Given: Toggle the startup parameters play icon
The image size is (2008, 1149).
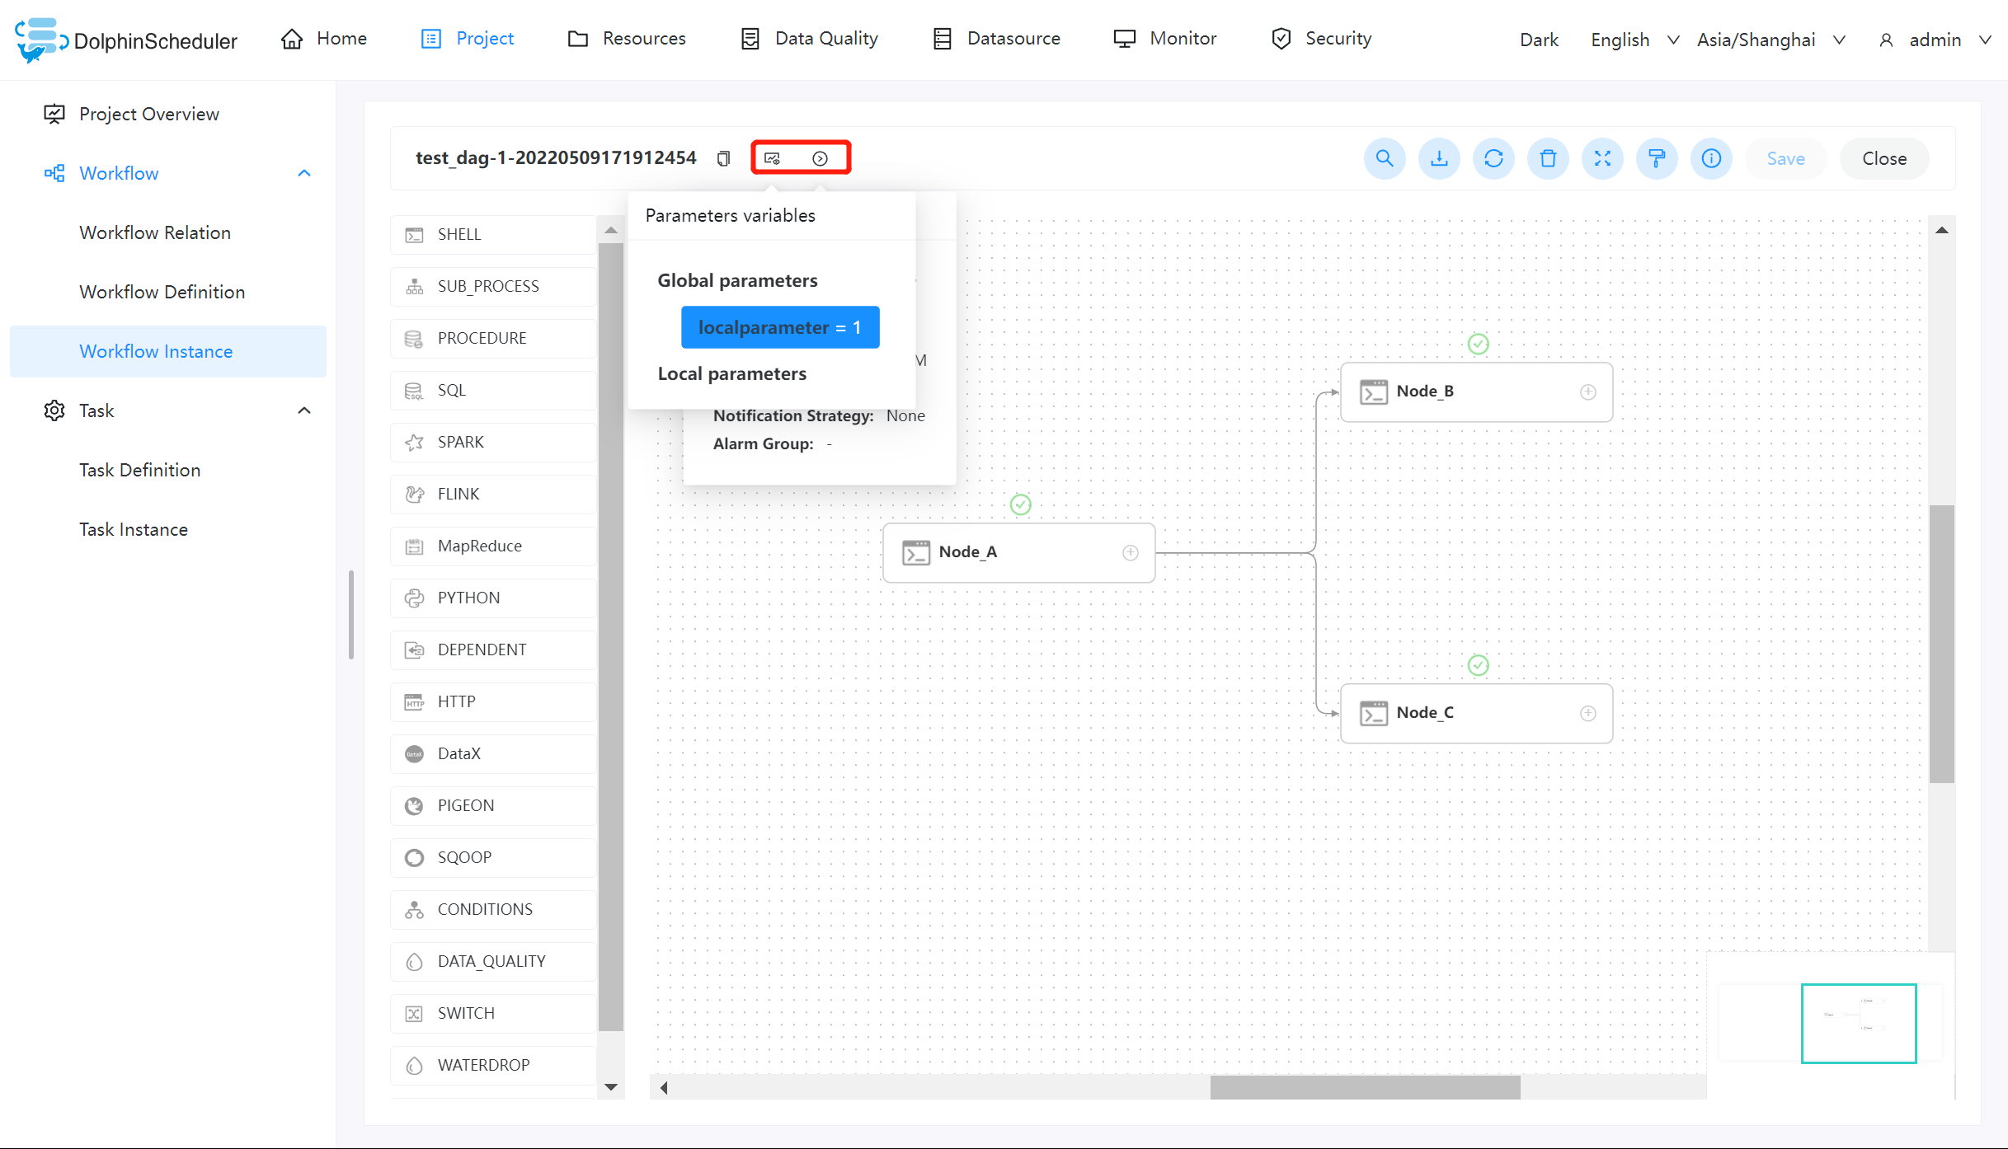Looking at the screenshot, I should (820, 158).
